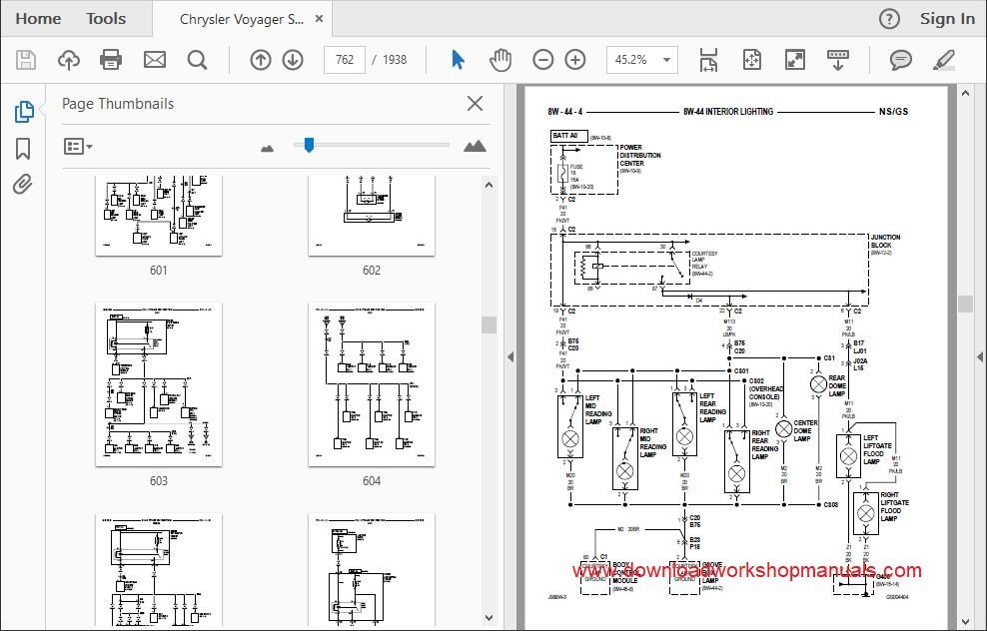The width and height of the screenshot is (987, 631).
Task: Enter full screen mode icon
Action: pos(795,60)
